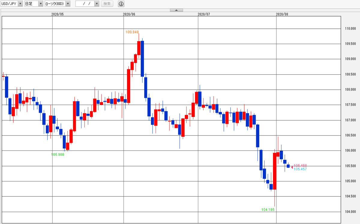
Task: Click the 2020/07 date axis label
Action: (204, 14)
